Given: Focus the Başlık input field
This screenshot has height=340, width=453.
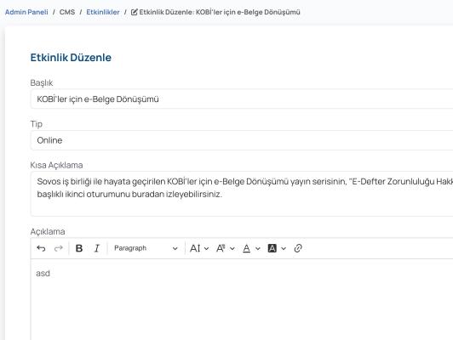Looking at the screenshot, I should pos(242,99).
